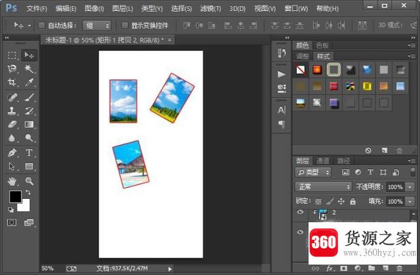Open the 图层(L) menu
This screenshot has width=420, height=275.
click(123, 9)
